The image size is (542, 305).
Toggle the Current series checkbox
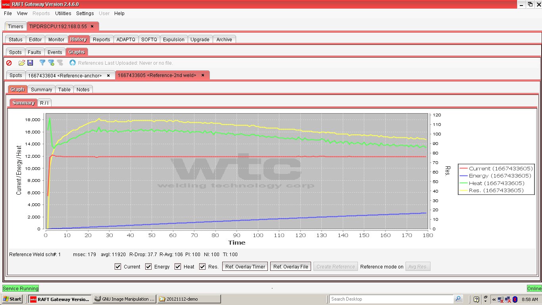click(x=118, y=266)
